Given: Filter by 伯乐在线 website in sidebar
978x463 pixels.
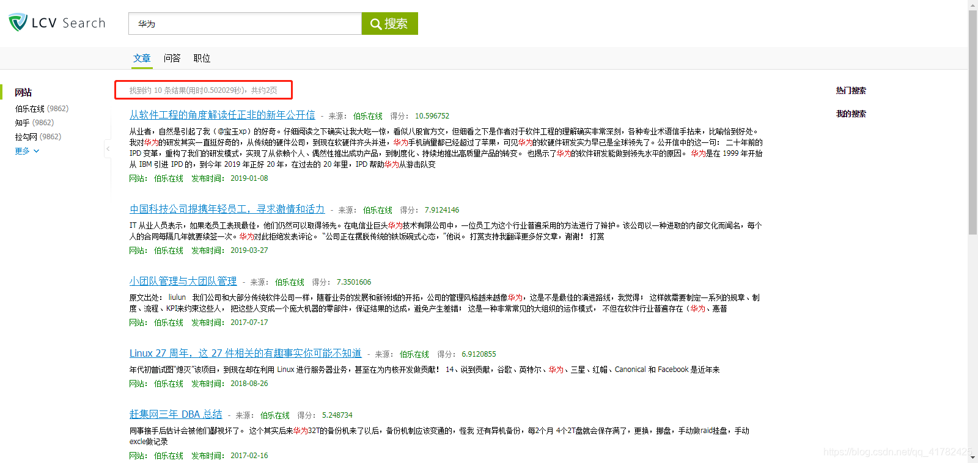Looking at the screenshot, I should pyautogui.click(x=42, y=109).
